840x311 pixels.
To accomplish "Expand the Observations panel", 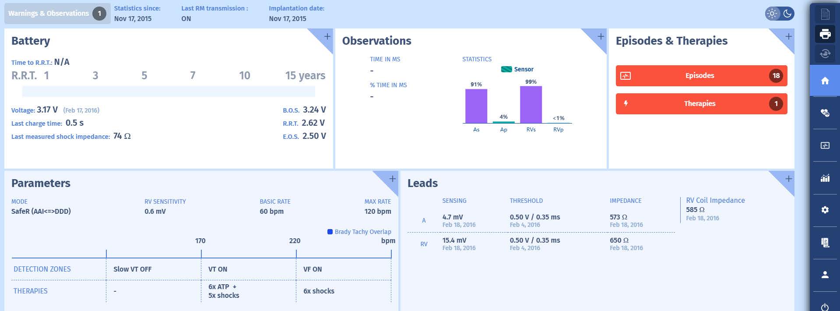I will click(600, 36).
